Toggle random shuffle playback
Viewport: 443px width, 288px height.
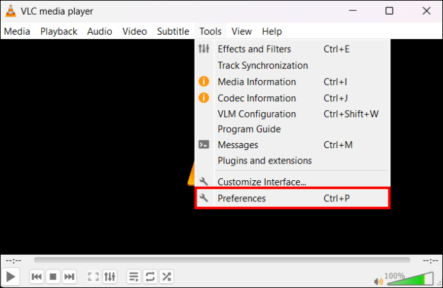pyautogui.click(x=166, y=276)
